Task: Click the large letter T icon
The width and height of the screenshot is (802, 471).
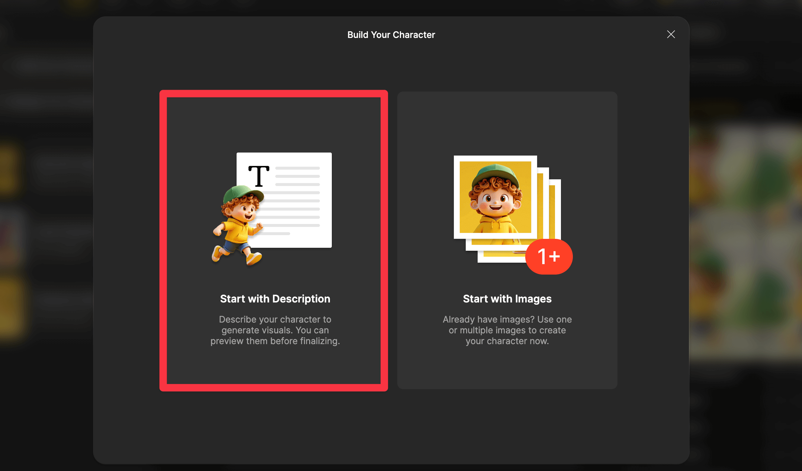Action: pyautogui.click(x=259, y=176)
